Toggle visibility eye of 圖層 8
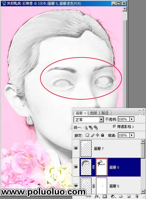 click(76, 167)
